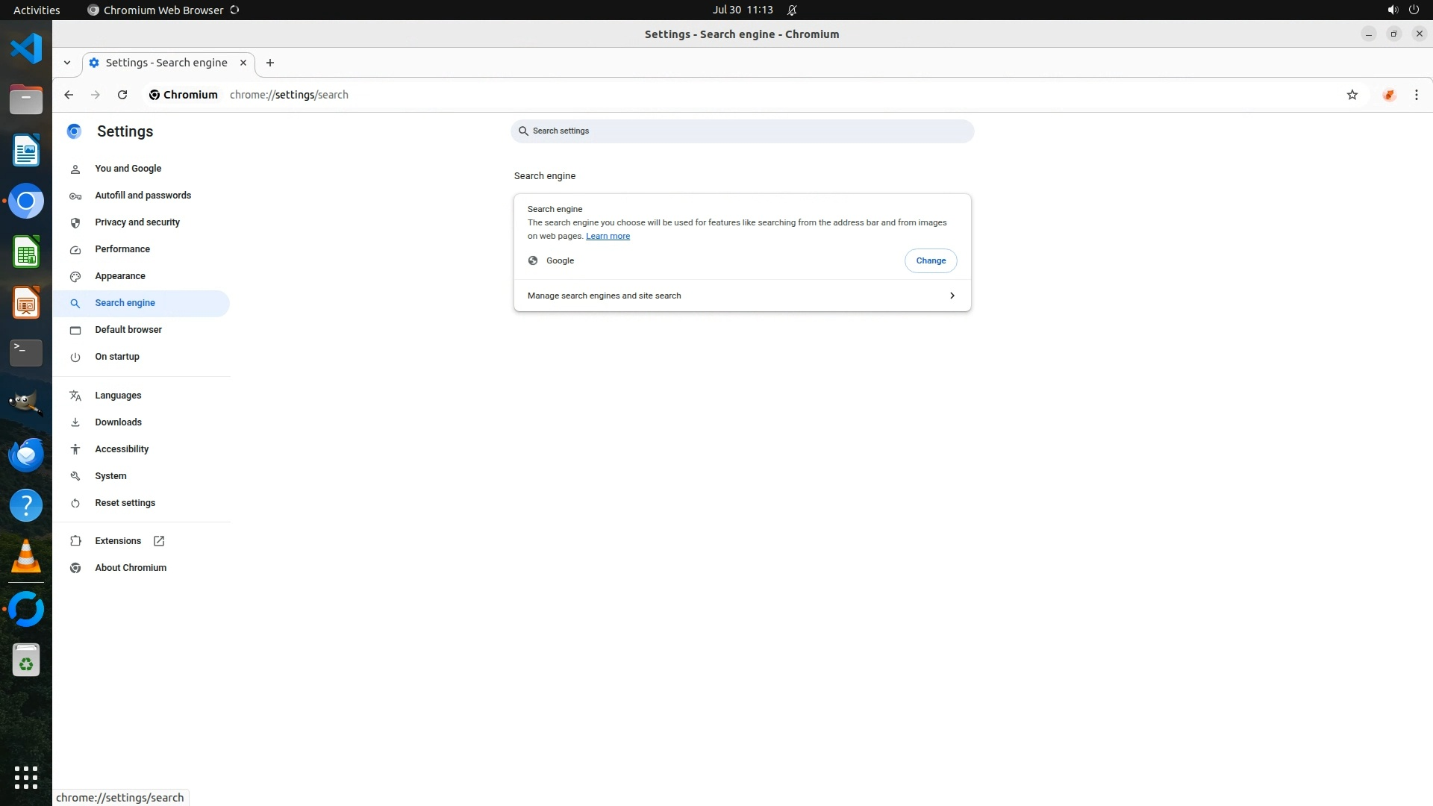This screenshot has width=1433, height=806.
Task: Click the Search settings input field
Action: coord(742,131)
